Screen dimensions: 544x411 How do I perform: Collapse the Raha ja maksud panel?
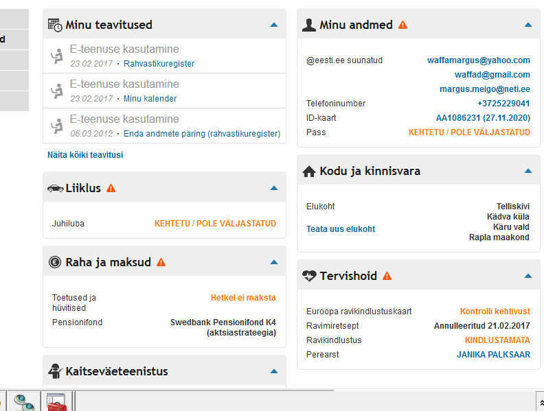(274, 262)
